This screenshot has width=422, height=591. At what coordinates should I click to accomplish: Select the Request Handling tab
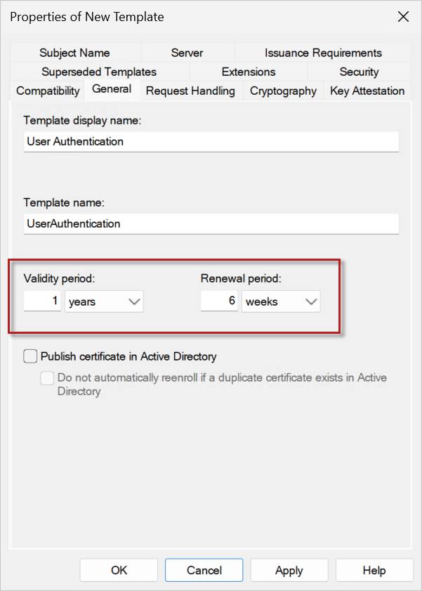pos(190,91)
